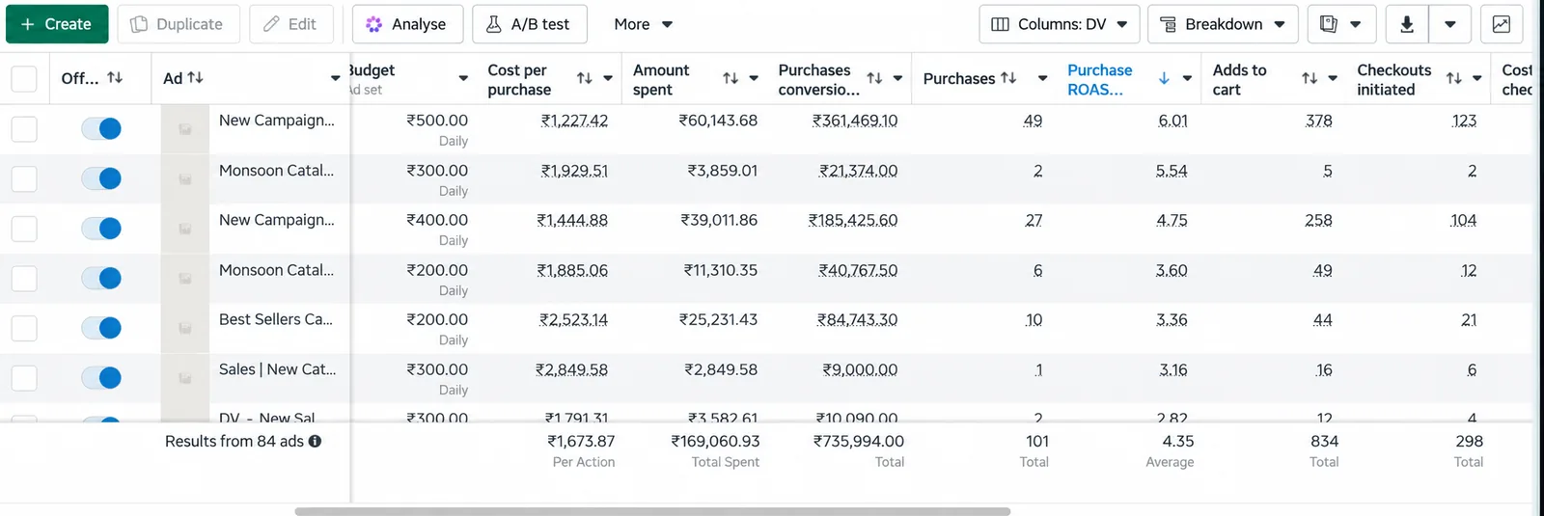The width and height of the screenshot is (1544, 516).
Task: Open the More menu
Action: pos(643,24)
